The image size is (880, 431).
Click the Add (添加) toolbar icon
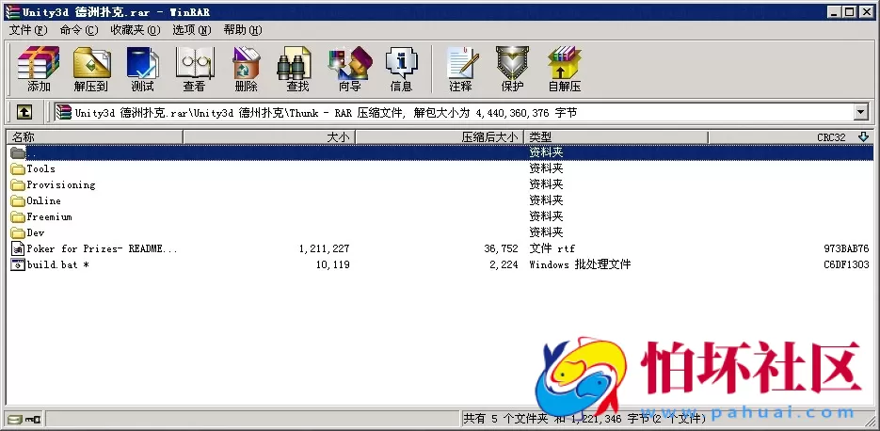pyautogui.click(x=39, y=69)
